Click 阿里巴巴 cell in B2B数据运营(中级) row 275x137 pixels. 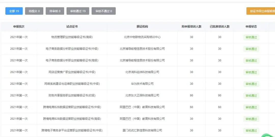[x=142, y=107]
